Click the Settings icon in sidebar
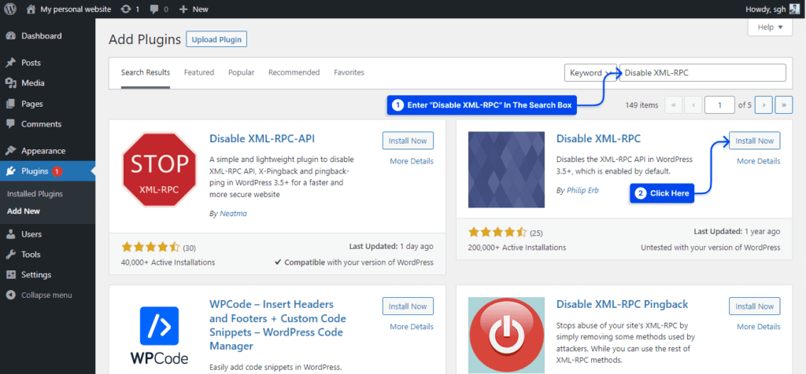This screenshot has height=374, width=806. pos(10,275)
